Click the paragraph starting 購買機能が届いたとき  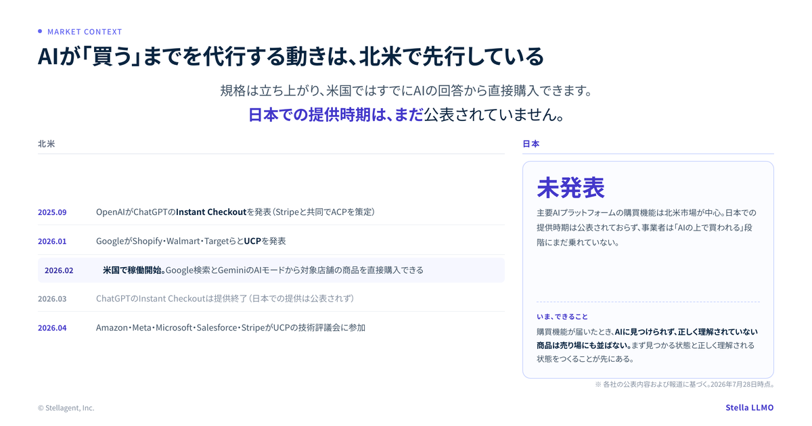pyautogui.click(x=647, y=345)
